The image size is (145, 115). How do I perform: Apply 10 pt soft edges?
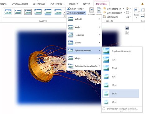point(120,85)
